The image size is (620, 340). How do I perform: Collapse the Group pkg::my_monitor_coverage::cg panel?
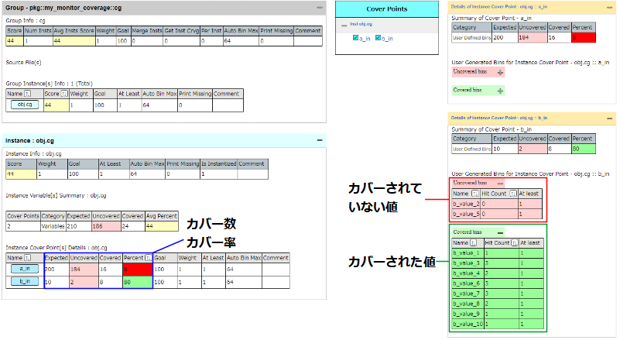tap(320, 8)
